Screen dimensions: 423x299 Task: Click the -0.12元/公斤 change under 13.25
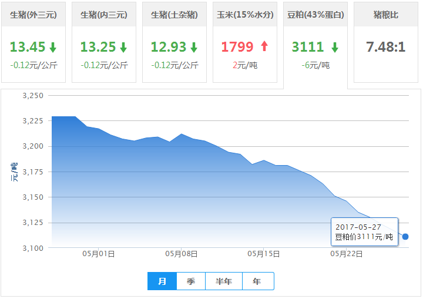pyautogui.click(x=104, y=65)
